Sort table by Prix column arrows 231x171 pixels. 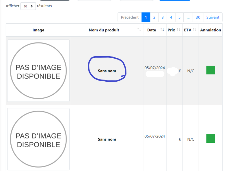click(178, 30)
